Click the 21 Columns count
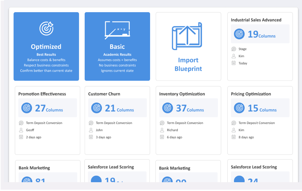Image resolution: width=302 pixels, height=191 pixels. click(119, 108)
